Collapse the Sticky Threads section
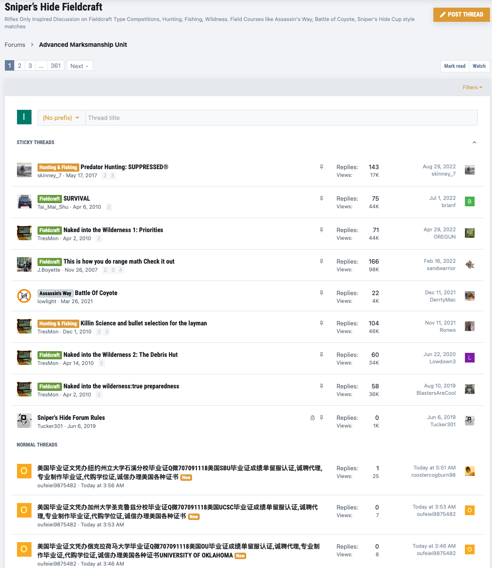 coord(474,143)
